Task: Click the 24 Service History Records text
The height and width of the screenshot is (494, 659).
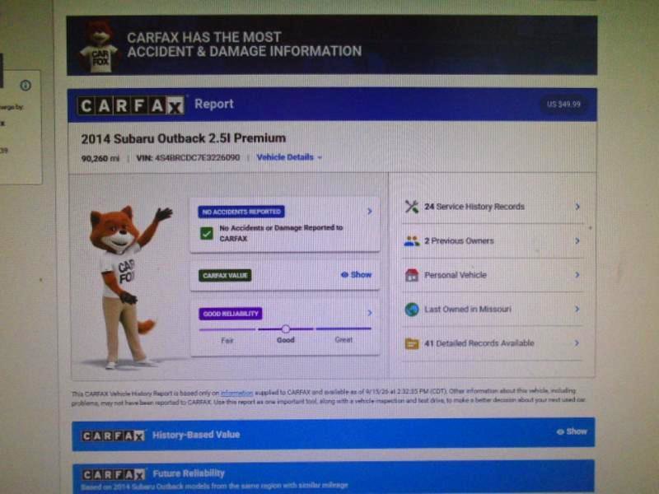Action: pyautogui.click(x=474, y=207)
